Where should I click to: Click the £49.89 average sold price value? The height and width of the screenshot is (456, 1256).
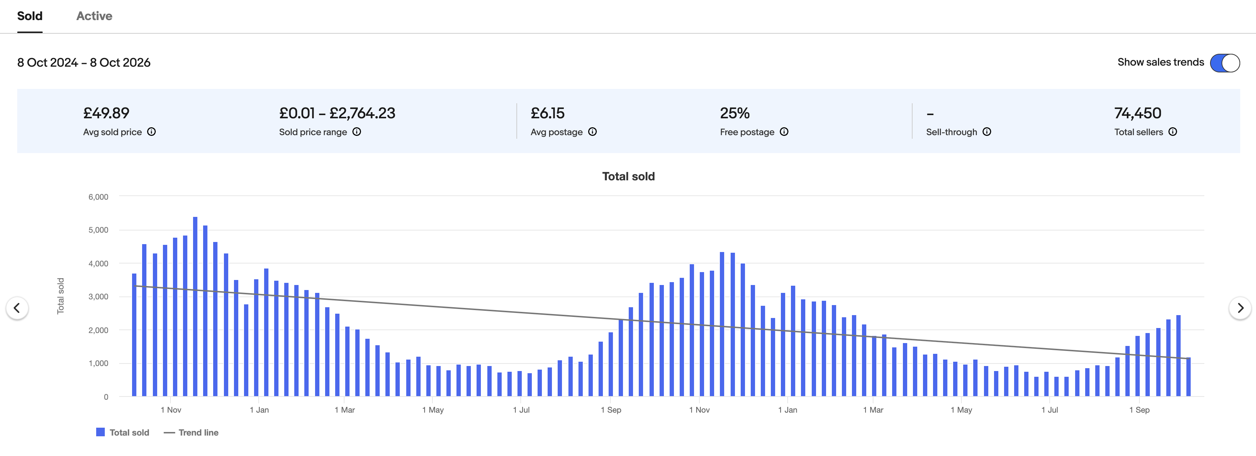[x=106, y=113]
